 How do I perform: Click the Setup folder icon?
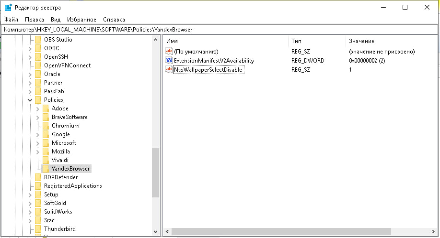(x=38, y=195)
